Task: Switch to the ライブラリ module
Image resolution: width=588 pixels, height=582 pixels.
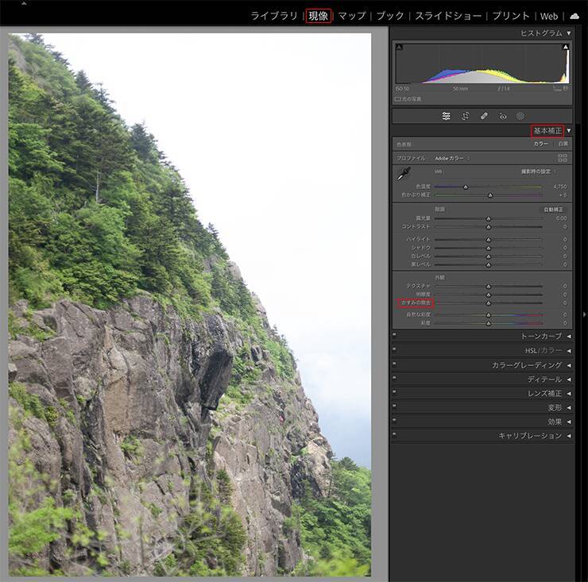Action: pyautogui.click(x=274, y=16)
